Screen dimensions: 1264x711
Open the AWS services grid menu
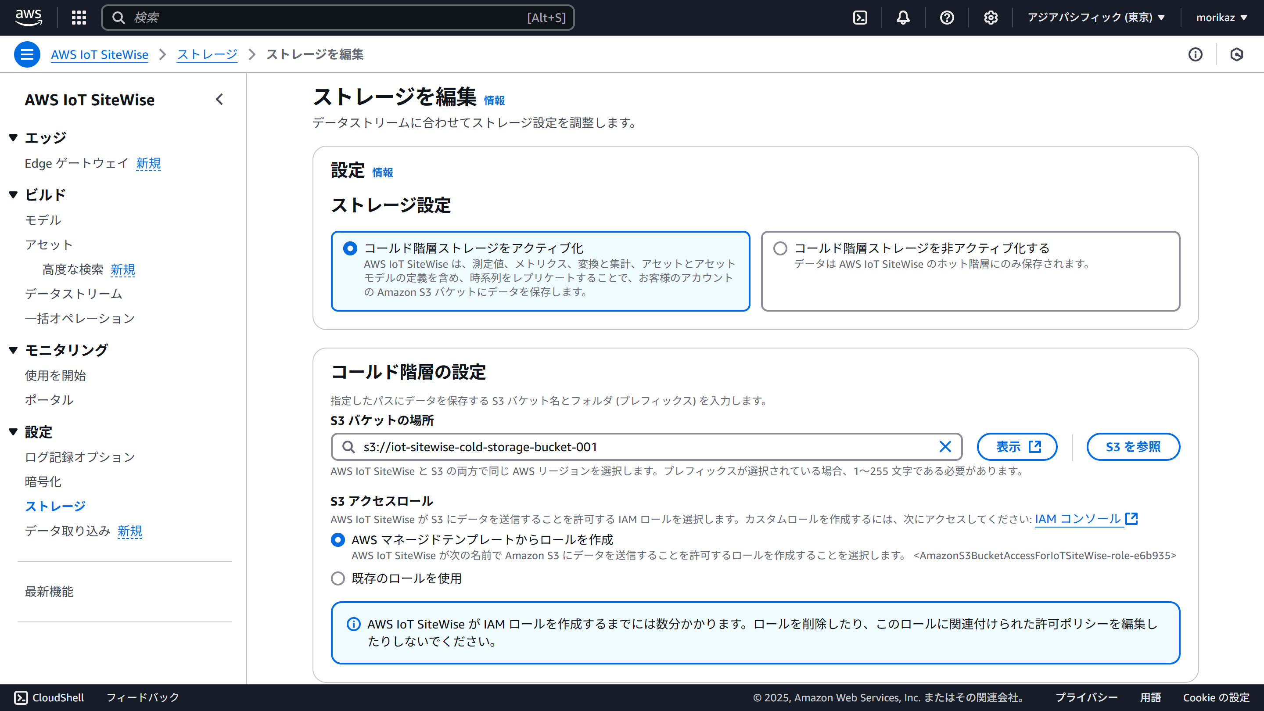(79, 18)
